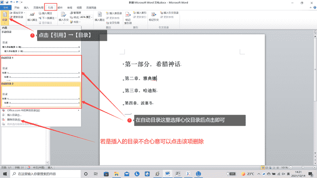Image resolution: width=317 pixels, height=178 pixels.
Task: Click 插入表目录 (Insert Table of Figures)
Action: [114, 13]
